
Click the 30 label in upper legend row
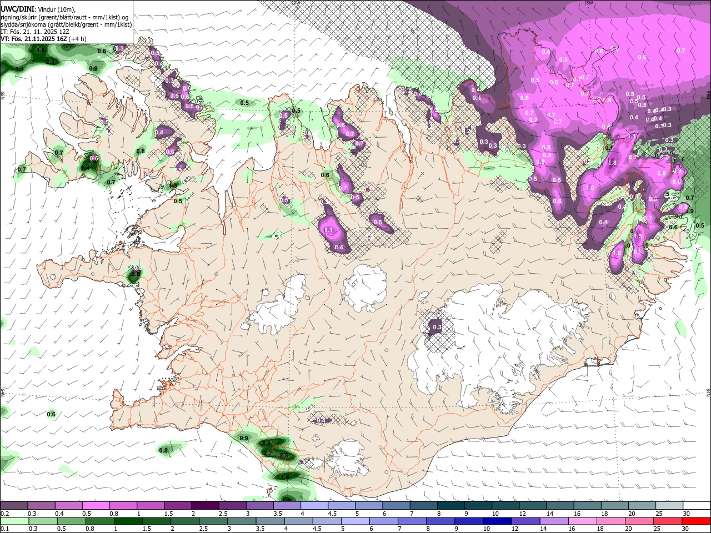coord(686,514)
